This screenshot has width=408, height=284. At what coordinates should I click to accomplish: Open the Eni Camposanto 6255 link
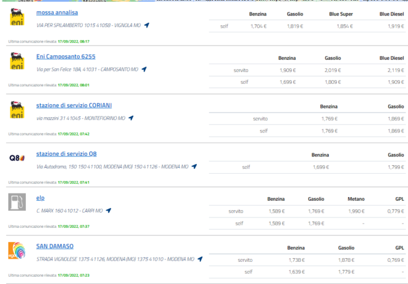66,56
